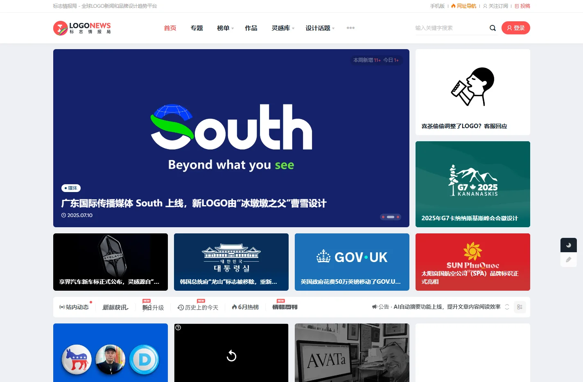This screenshot has width=583, height=382.
Task: Click the search magnifier icon
Action: click(x=493, y=28)
